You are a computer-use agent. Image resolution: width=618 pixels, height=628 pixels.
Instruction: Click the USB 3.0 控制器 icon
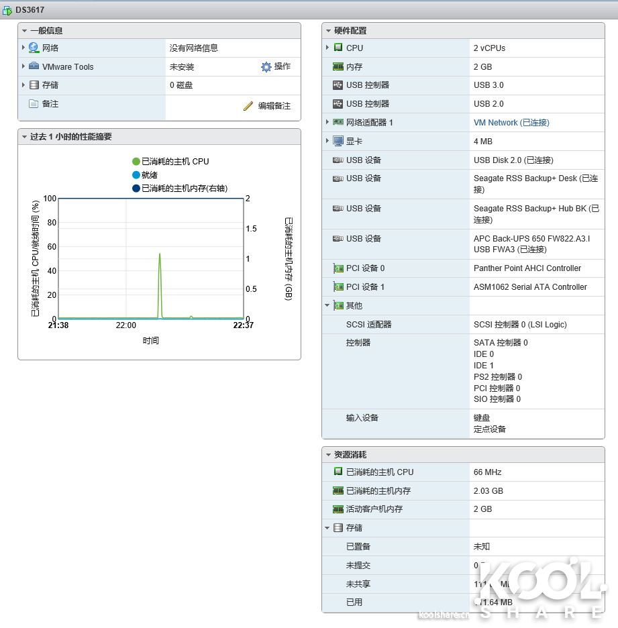(338, 85)
